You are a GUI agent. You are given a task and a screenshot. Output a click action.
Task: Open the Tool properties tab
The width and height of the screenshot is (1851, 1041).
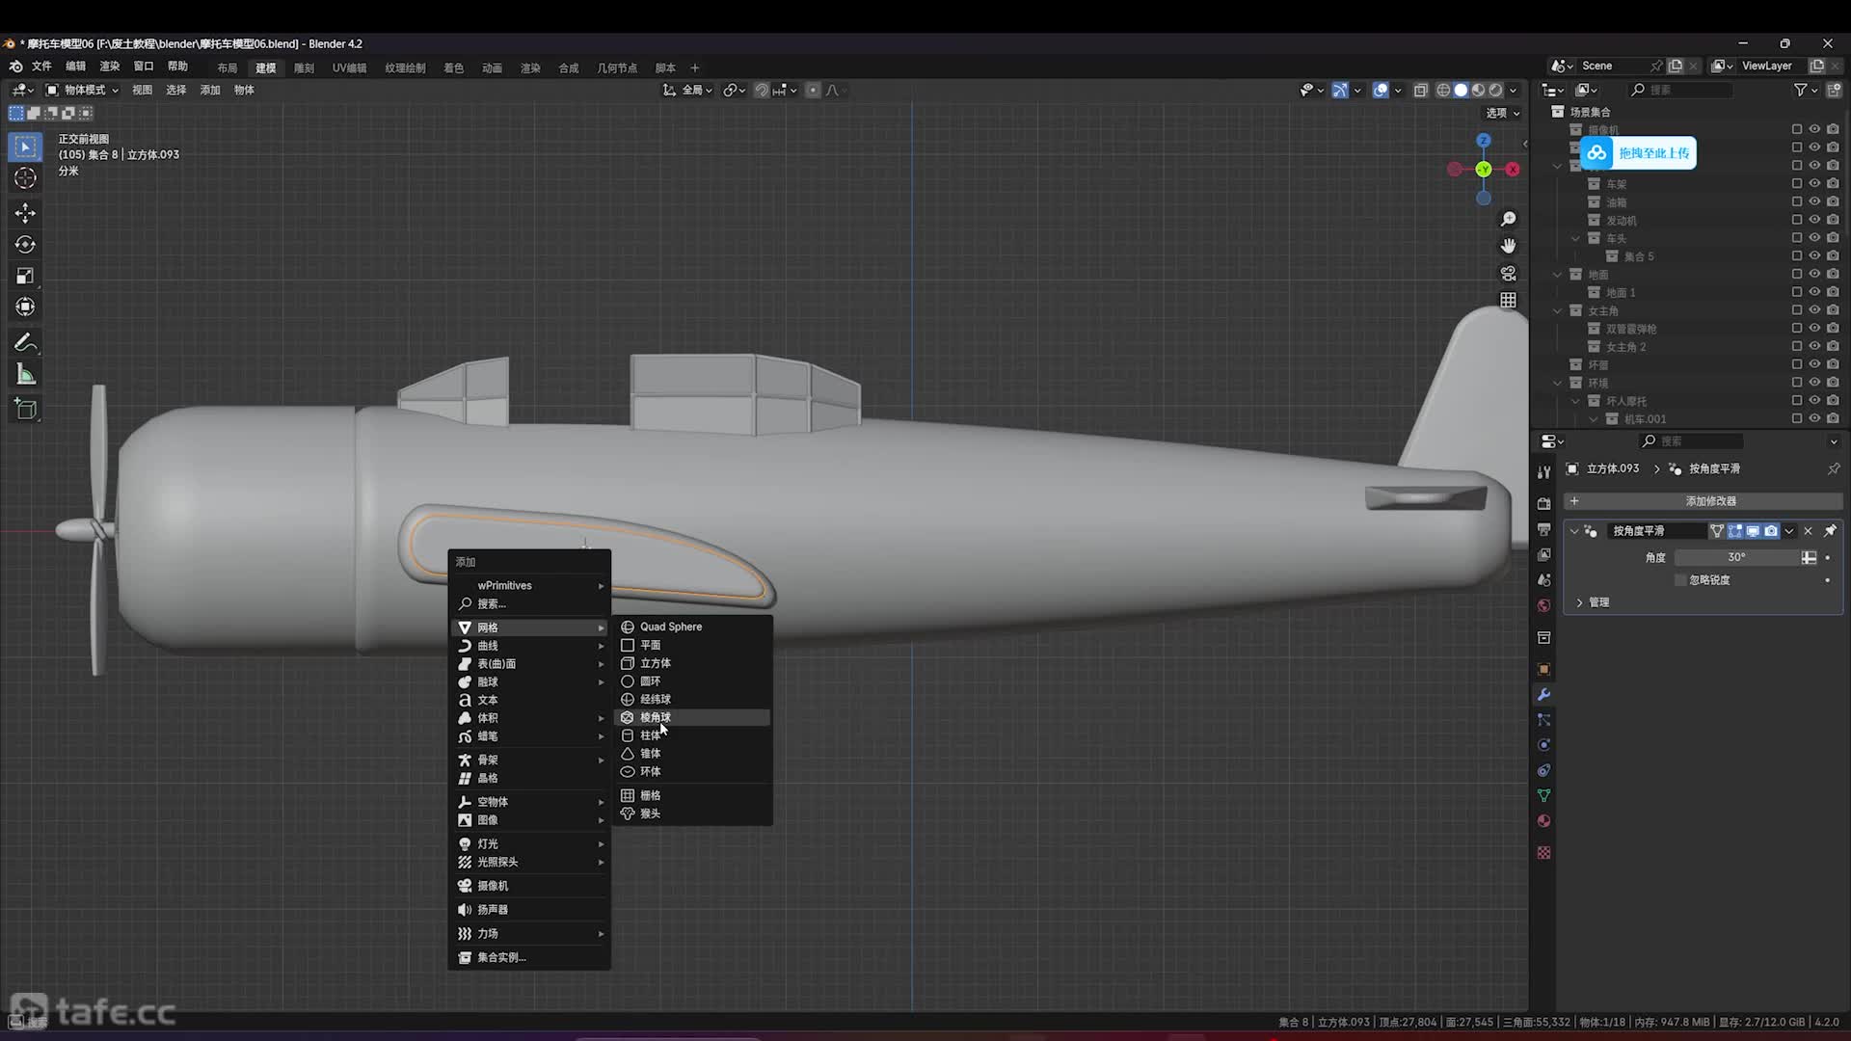click(x=1543, y=472)
